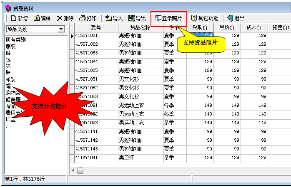Click the left arrow of horizontal scrollbar
The width and height of the screenshot is (291, 187).
click(73, 170)
